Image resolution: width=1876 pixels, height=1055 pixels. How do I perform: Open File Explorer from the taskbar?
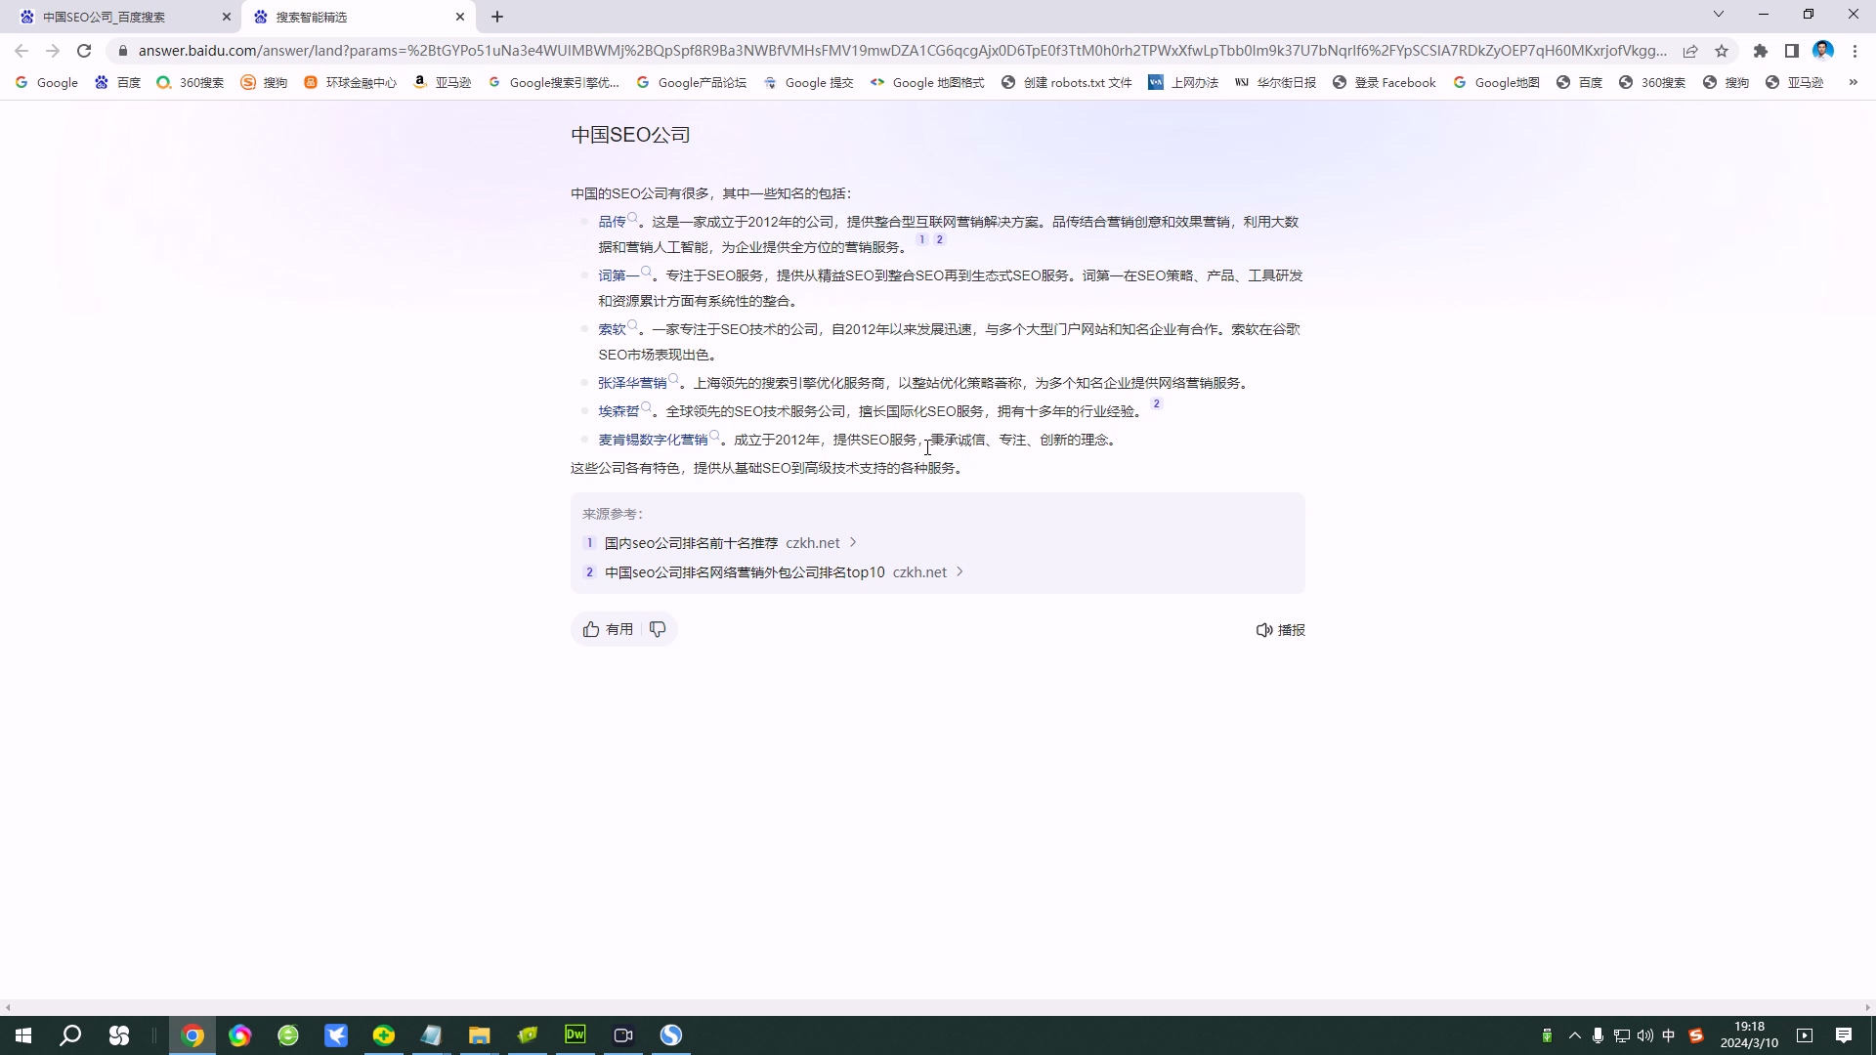pyautogui.click(x=479, y=1035)
